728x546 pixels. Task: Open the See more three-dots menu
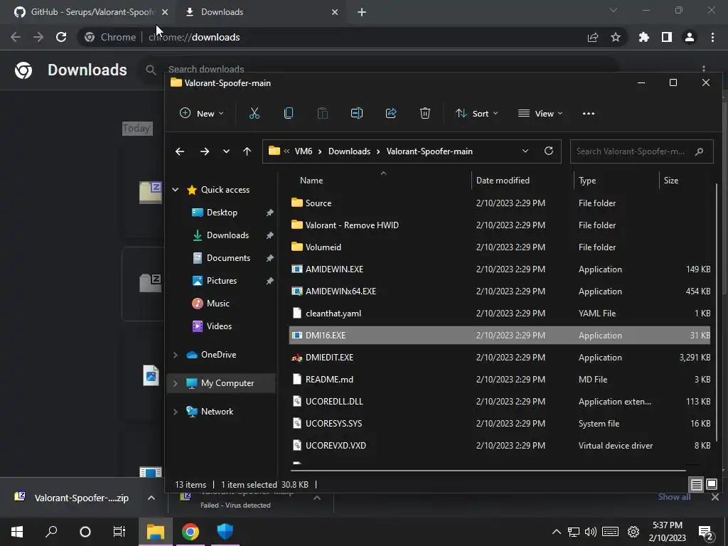tap(588, 113)
